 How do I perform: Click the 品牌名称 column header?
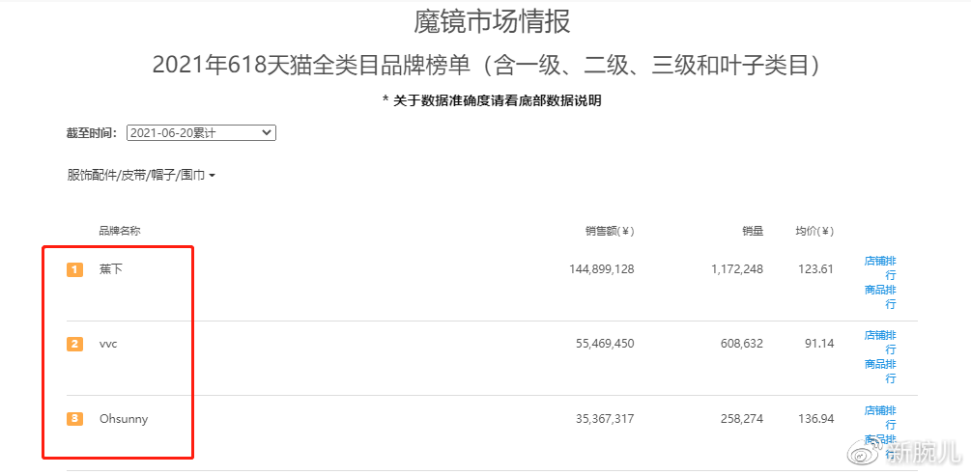[x=120, y=232]
